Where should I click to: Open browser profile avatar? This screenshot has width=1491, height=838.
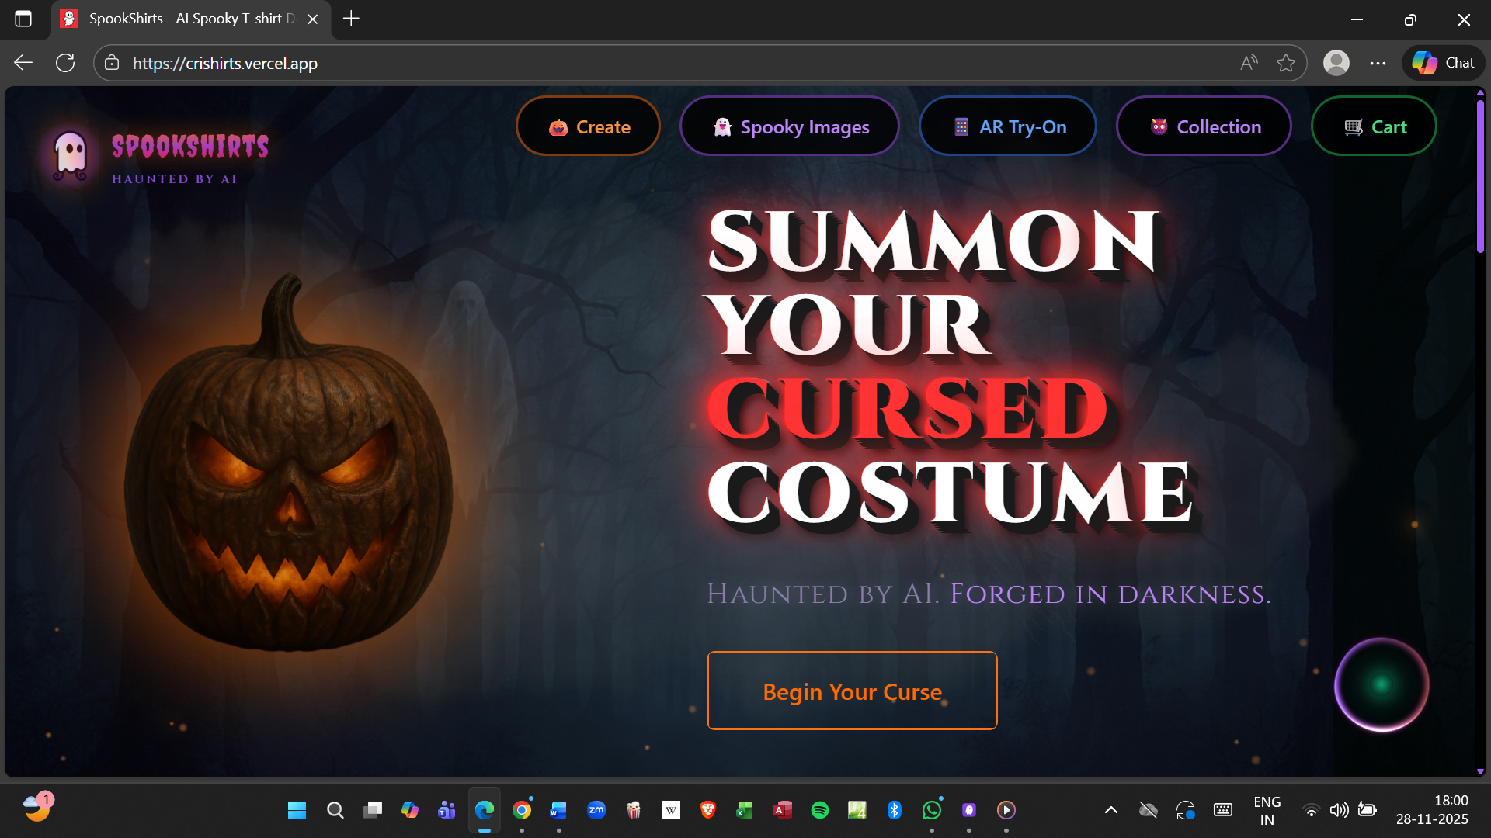click(1336, 63)
